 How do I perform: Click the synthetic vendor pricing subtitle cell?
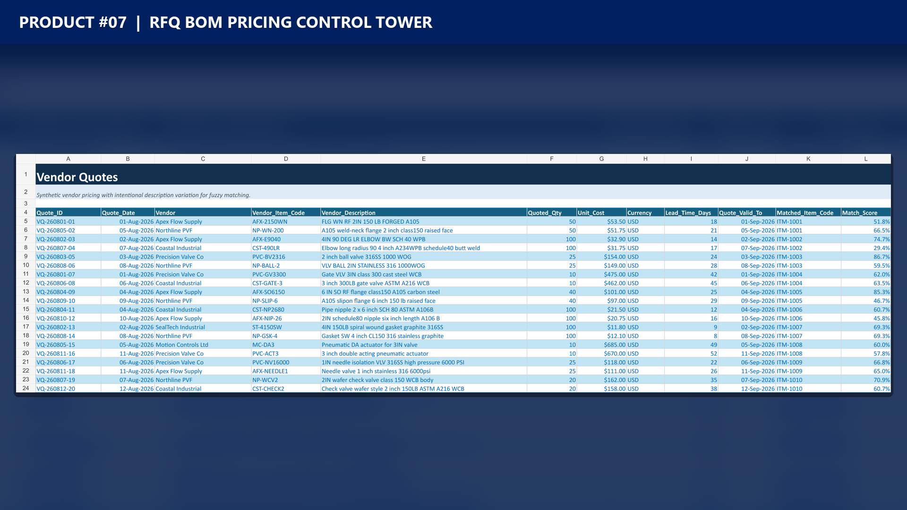click(x=463, y=192)
